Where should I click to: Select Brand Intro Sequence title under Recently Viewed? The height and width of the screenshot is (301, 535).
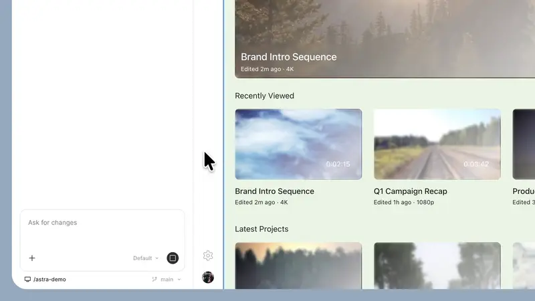pyautogui.click(x=274, y=191)
